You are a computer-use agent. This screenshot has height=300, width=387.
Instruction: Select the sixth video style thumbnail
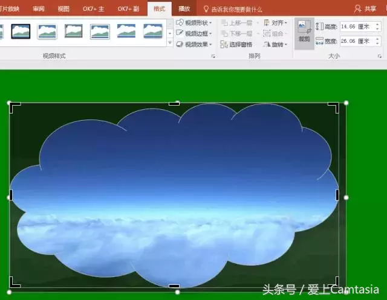pos(153,31)
